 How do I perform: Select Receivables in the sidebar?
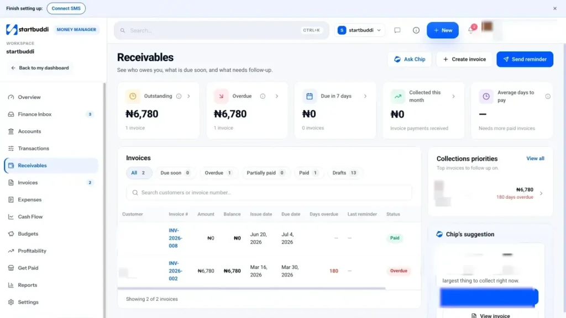coord(51,166)
